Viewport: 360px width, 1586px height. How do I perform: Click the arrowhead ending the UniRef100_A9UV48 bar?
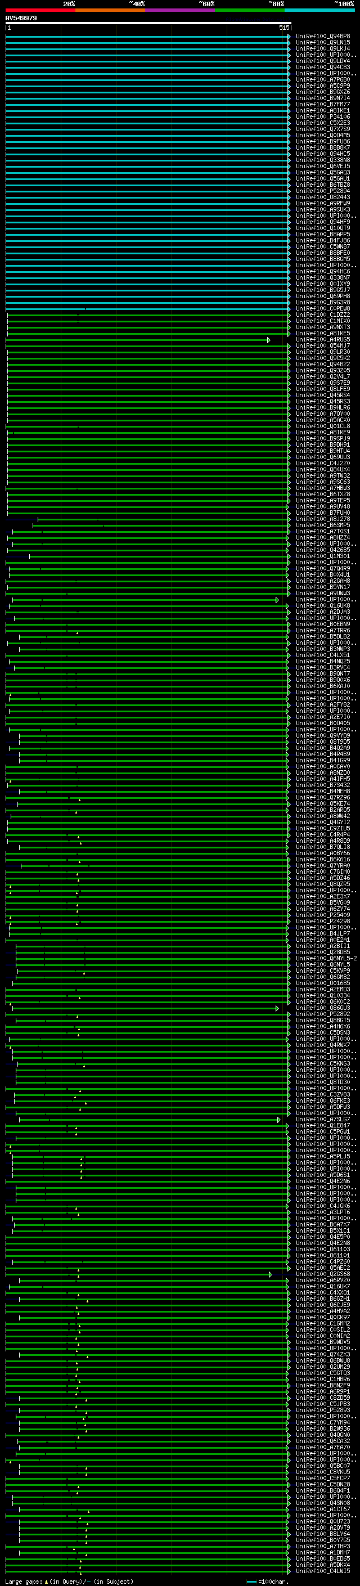click(289, 507)
